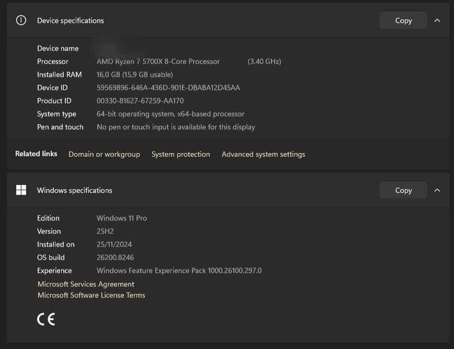
Task: Open Advanced system settings link
Action: [x=264, y=154]
